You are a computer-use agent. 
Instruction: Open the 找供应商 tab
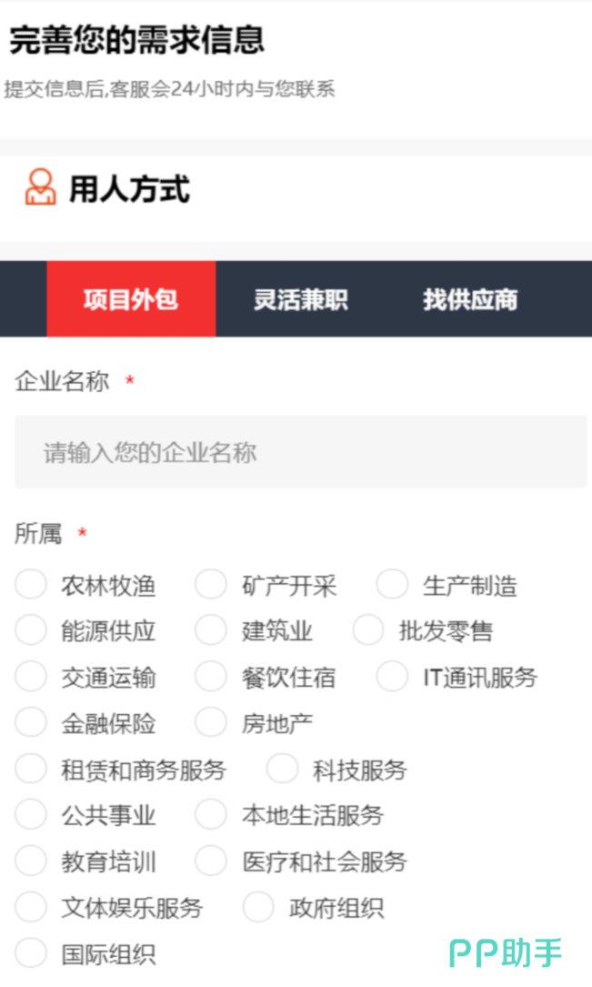pyautogui.click(x=470, y=299)
